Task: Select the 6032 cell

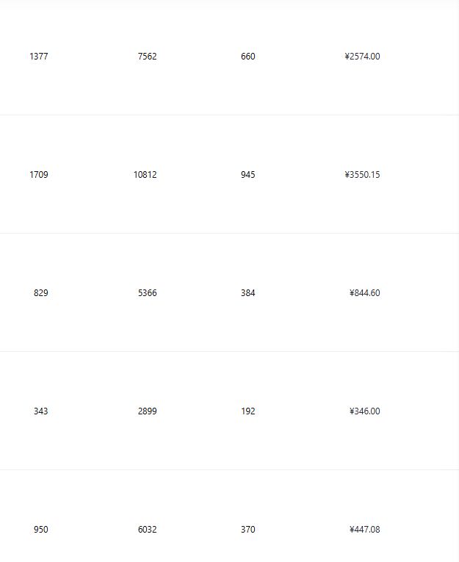Action: (x=148, y=530)
